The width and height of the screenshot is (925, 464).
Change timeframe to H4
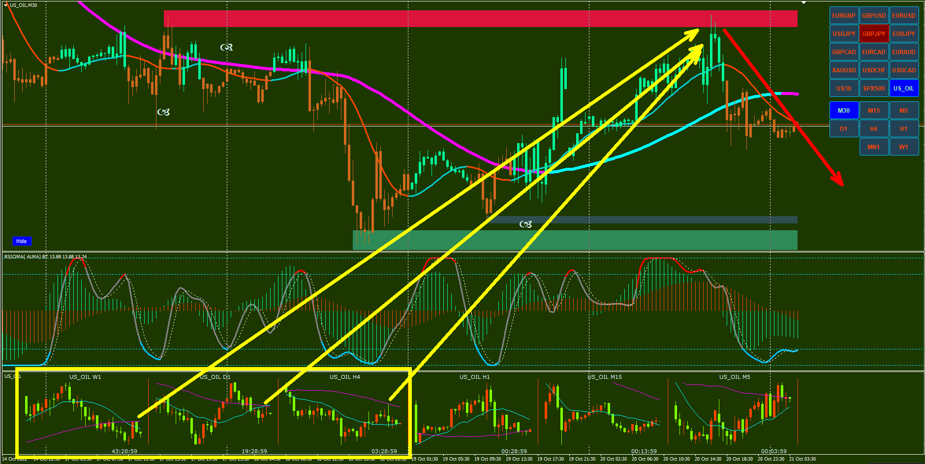click(x=874, y=129)
